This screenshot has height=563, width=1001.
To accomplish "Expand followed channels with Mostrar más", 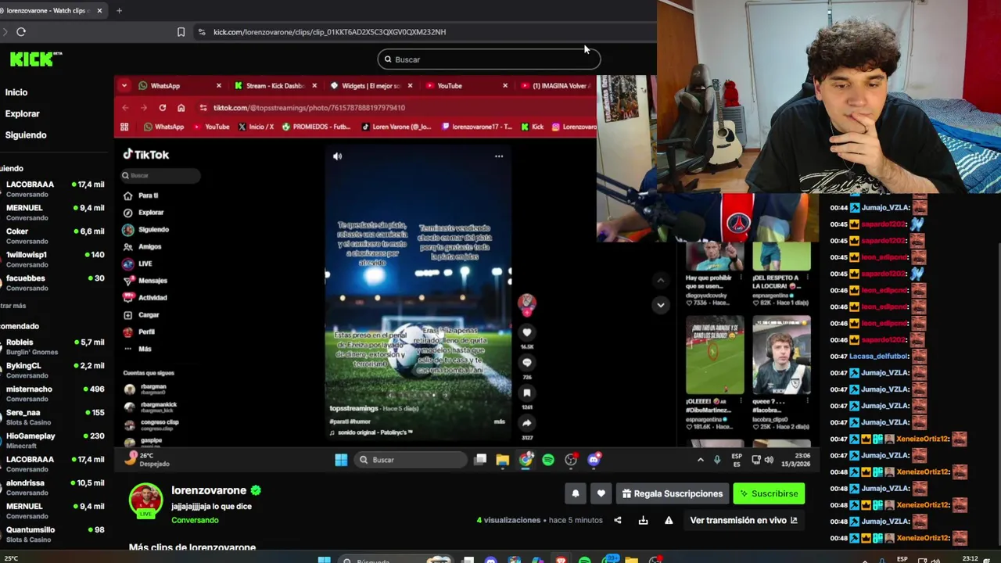I will tap(13, 306).
